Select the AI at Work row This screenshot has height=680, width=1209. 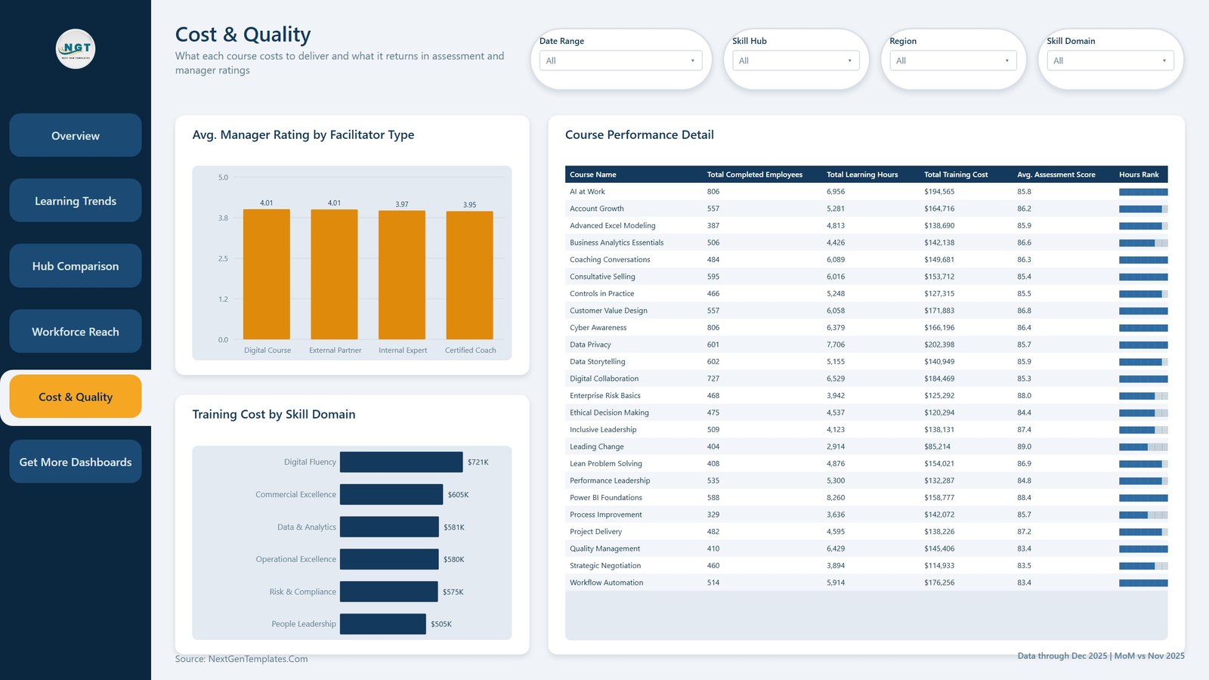pyautogui.click(x=866, y=192)
